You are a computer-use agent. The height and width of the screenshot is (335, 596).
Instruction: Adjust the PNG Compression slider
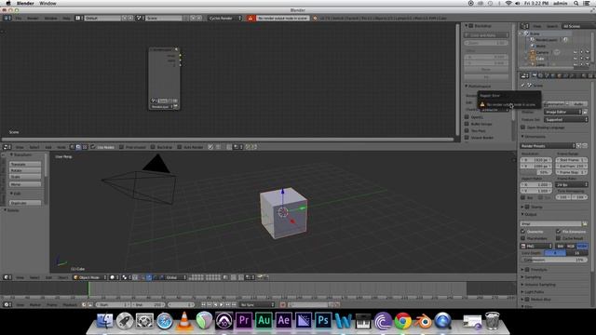click(554, 261)
